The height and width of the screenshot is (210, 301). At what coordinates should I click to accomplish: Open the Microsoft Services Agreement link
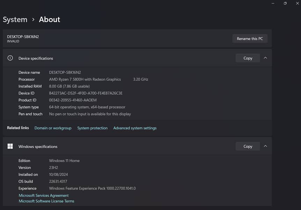point(44,196)
